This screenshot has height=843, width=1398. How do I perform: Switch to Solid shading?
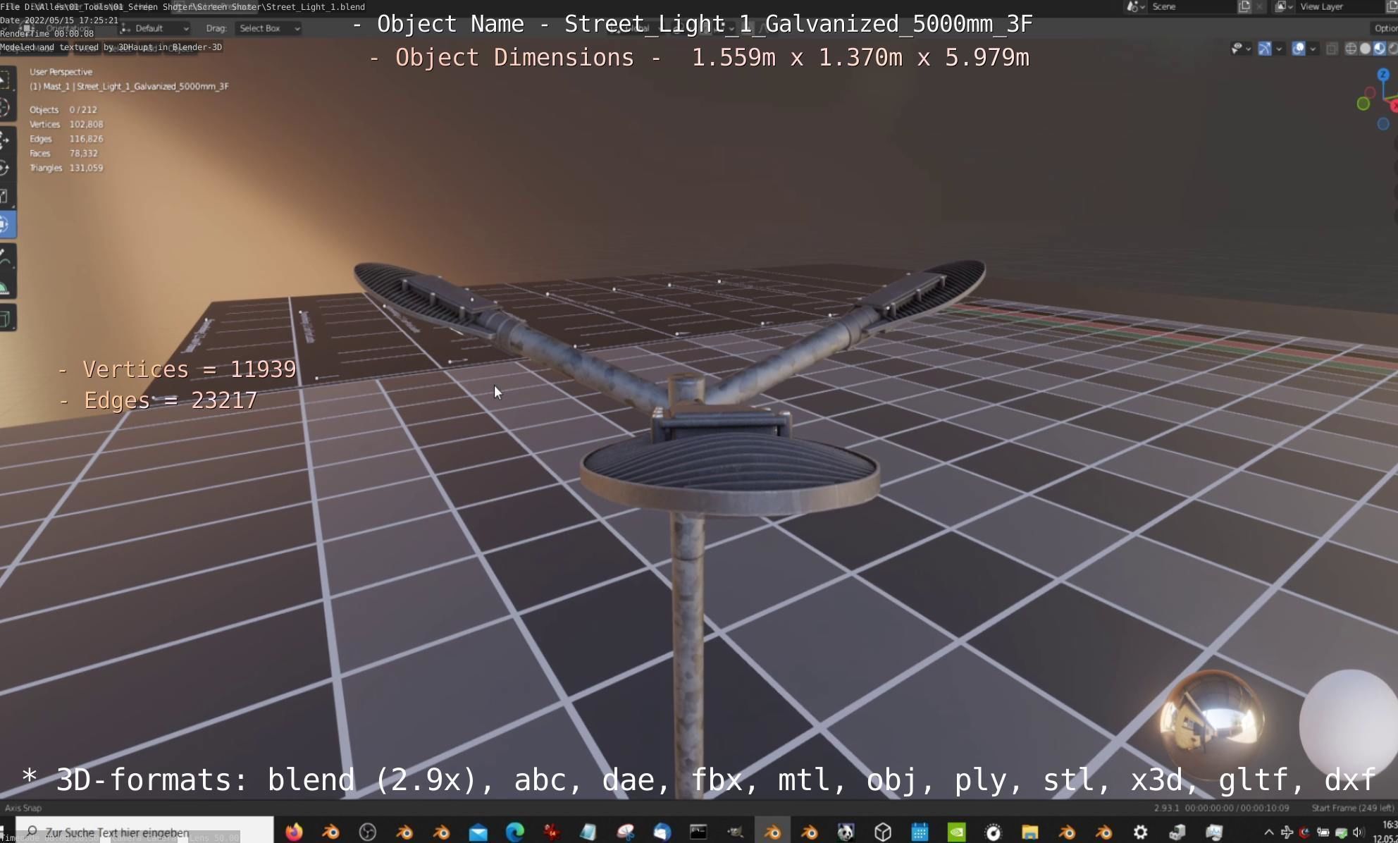1365,49
